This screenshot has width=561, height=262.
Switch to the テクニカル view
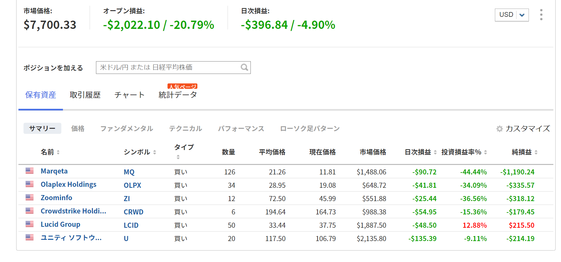click(186, 128)
